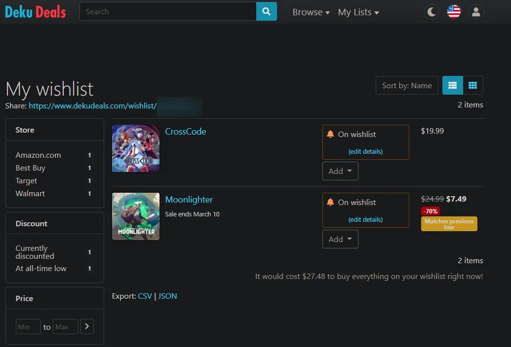Click the Deku Deals logo
511x347 pixels.
35,11
